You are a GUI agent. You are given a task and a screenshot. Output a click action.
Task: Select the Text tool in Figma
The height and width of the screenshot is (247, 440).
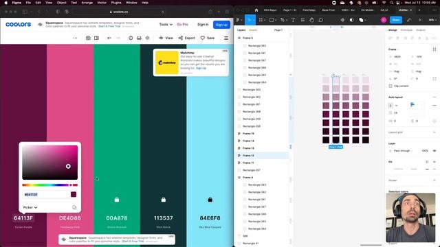(x=293, y=20)
